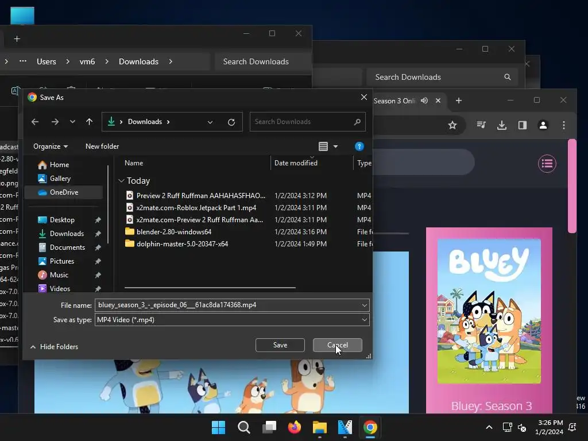Open the Save As help icon
Image resolution: width=588 pixels, height=441 pixels.
359,146
